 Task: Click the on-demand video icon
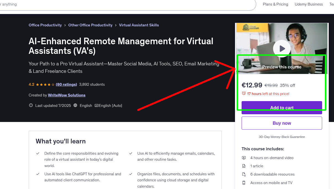point(244,158)
